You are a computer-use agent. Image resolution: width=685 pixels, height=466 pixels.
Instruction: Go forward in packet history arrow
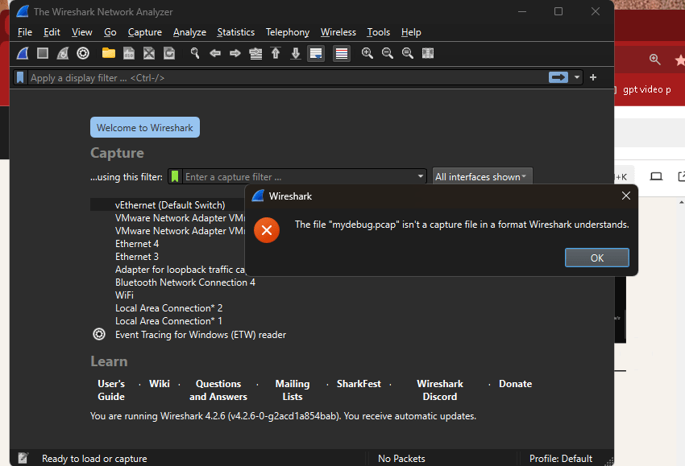coord(235,53)
